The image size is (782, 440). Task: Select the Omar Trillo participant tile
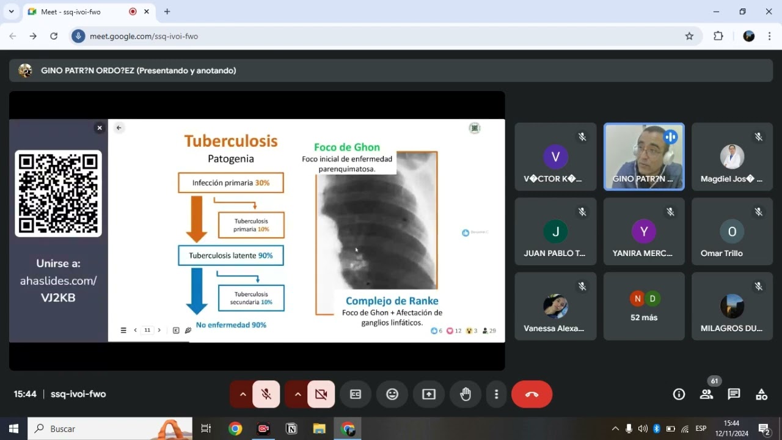[732, 232]
